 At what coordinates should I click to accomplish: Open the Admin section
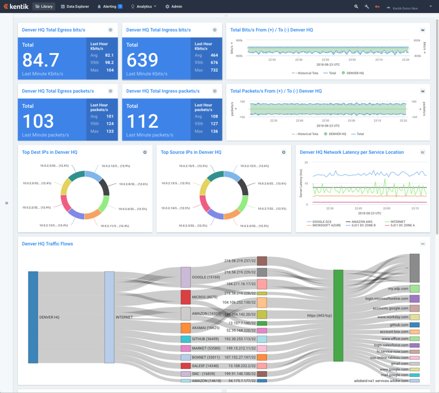click(174, 6)
